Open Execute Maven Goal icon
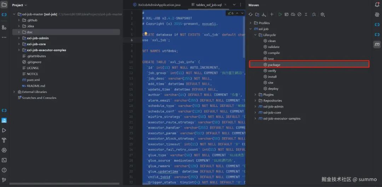 pos(286,14)
